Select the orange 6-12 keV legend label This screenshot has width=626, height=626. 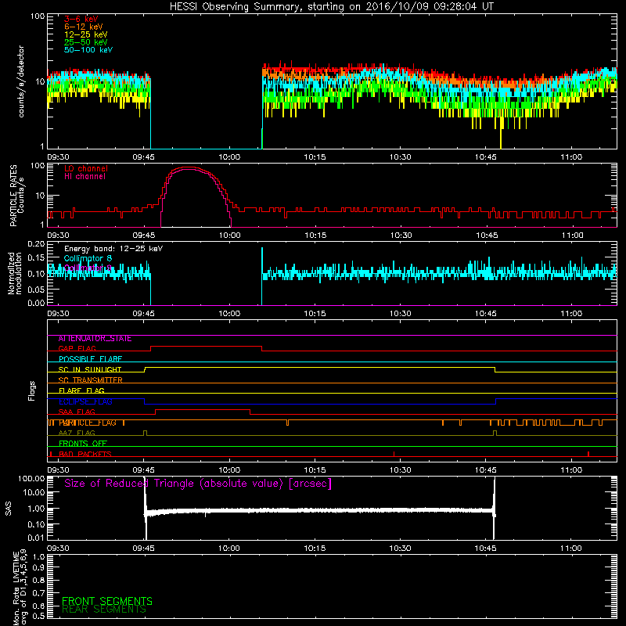(84, 27)
